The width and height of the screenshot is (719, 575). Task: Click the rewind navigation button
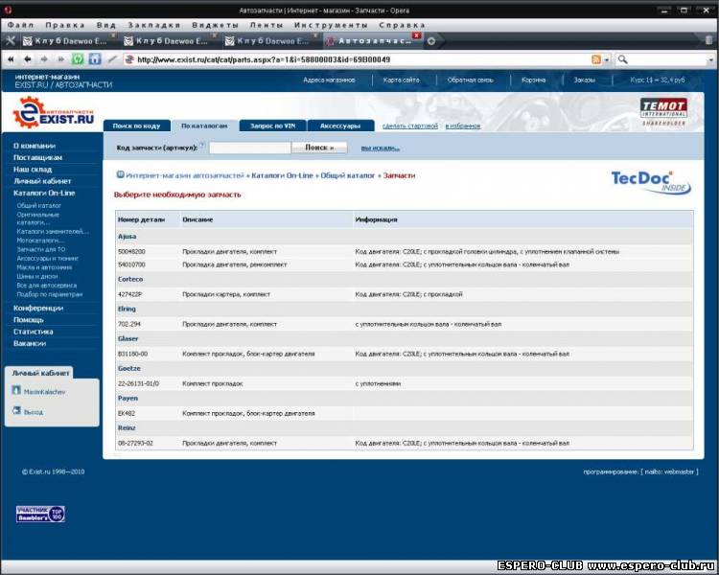pos(11,59)
